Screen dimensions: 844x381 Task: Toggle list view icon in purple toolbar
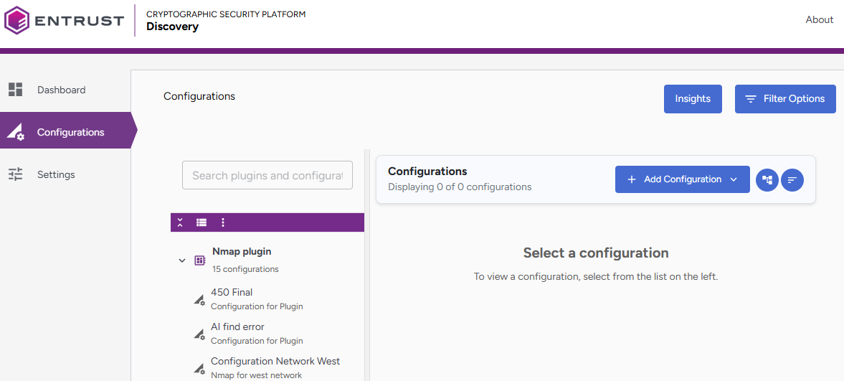(201, 223)
